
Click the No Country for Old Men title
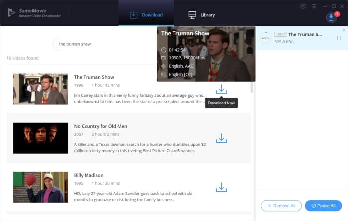tap(100, 126)
